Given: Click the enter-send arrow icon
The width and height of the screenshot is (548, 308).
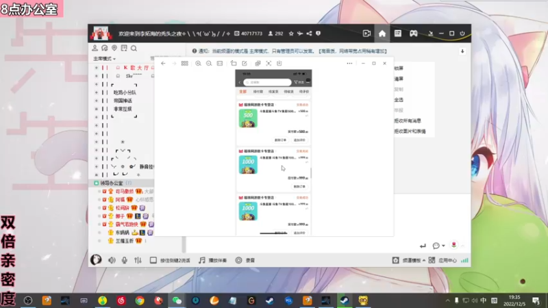Looking at the screenshot, I should pos(423,246).
